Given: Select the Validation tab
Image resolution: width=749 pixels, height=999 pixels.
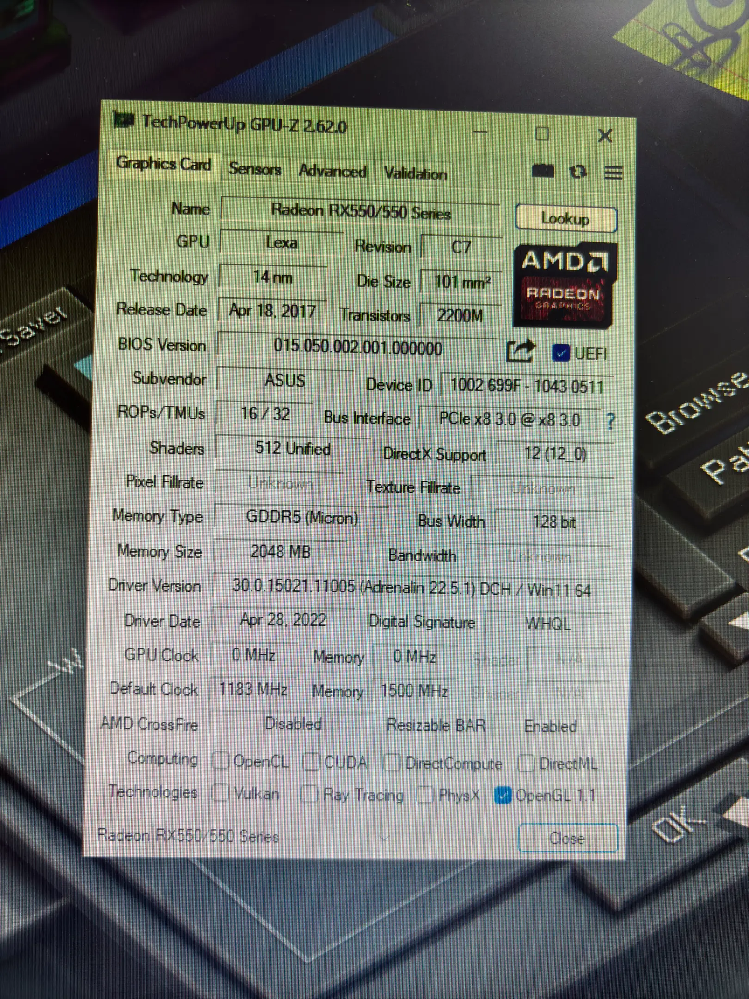Looking at the screenshot, I should (415, 173).
